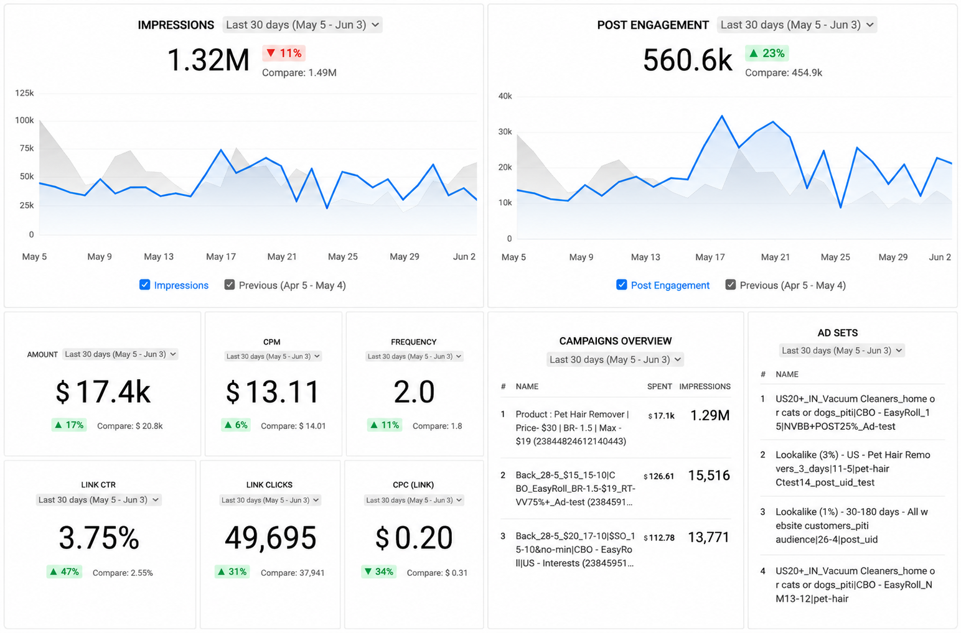Click the 34% decrease badge on CPC (Link)

pos(379,571)
